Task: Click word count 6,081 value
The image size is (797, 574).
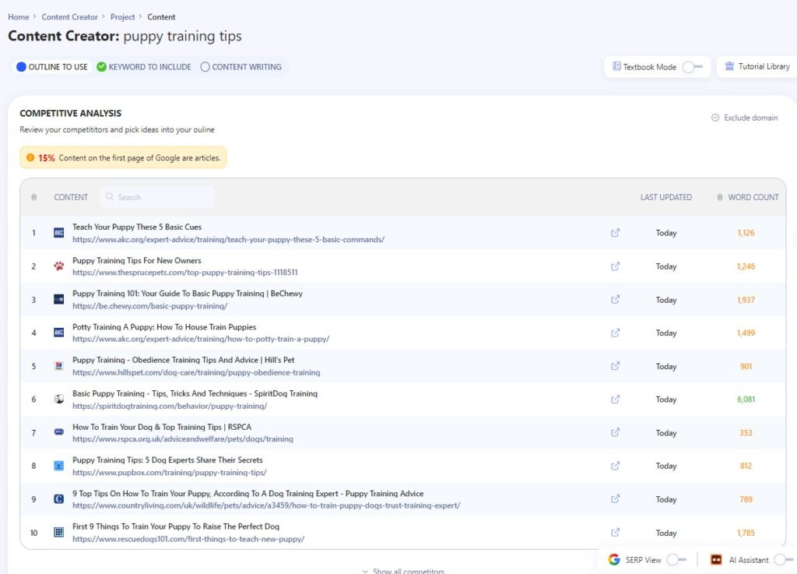Action: pyautogui.click(x=746, y=400)
